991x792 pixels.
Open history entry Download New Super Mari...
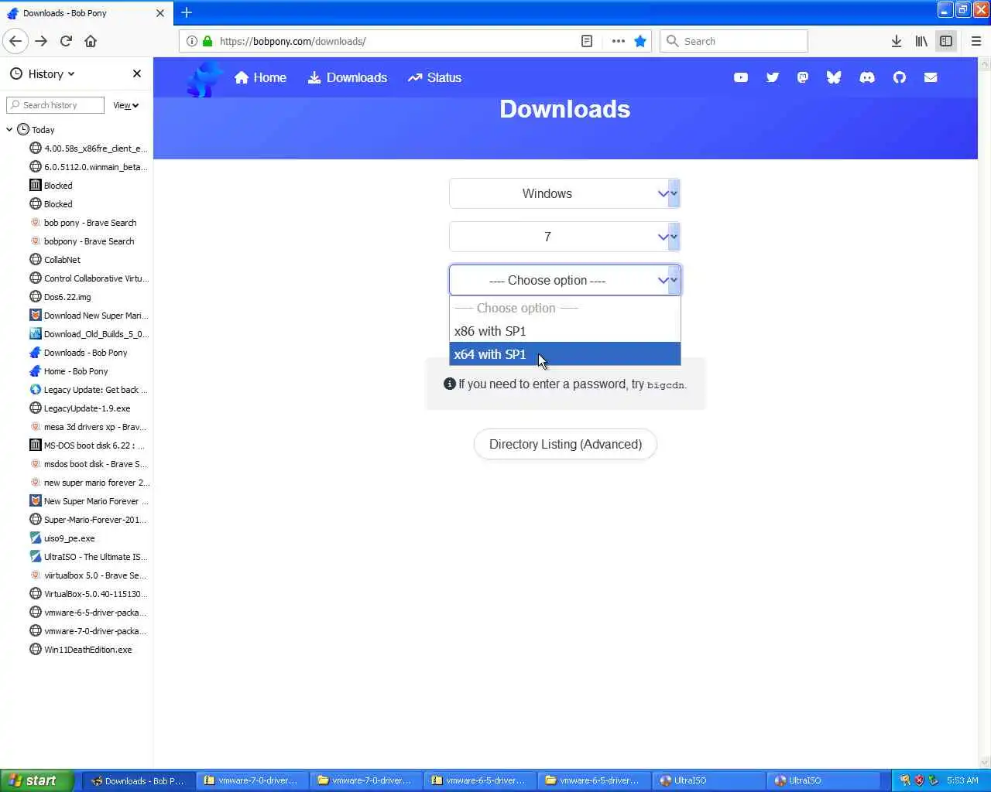coord(88,316)
